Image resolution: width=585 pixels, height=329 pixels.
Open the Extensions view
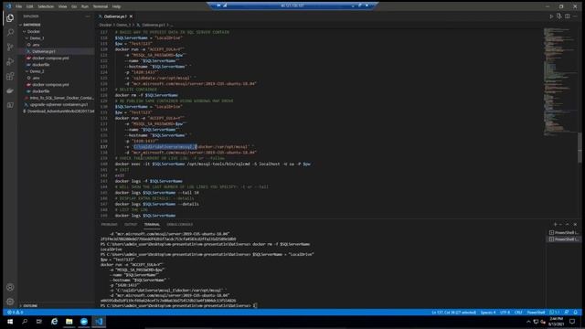coord(10,76)
